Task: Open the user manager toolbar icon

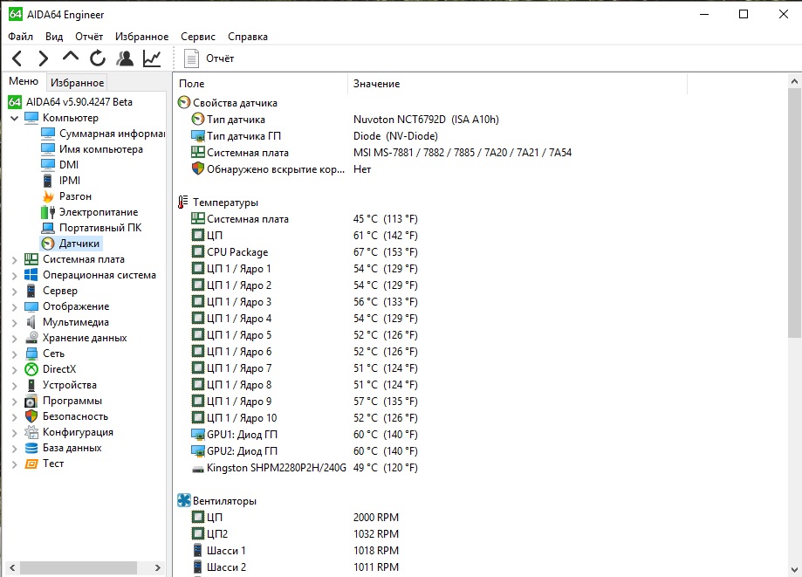Action: (x=125, y=58)
